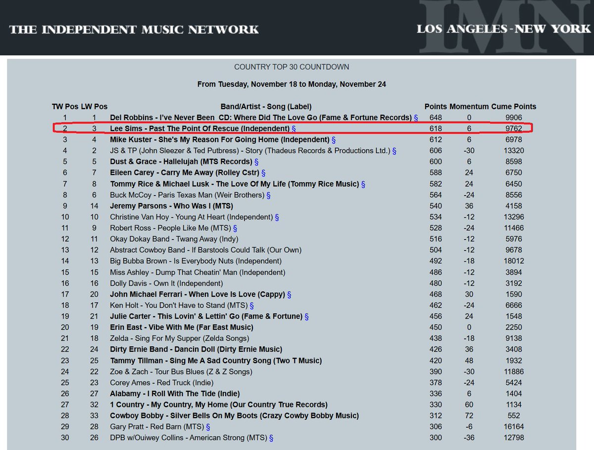The width and height of the screenshot is (594, 450).
Task: Open § link for John Michael Ferrari
Action: pos(289,294)
